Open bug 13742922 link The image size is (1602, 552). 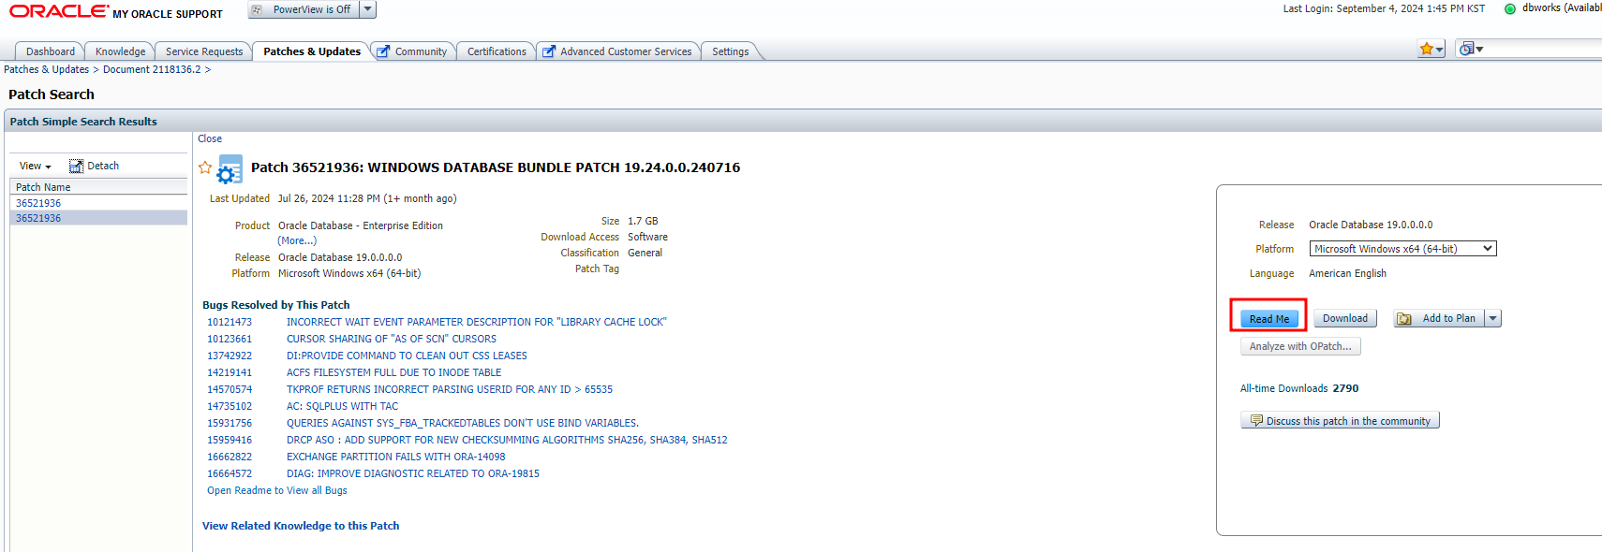(230, 356)
